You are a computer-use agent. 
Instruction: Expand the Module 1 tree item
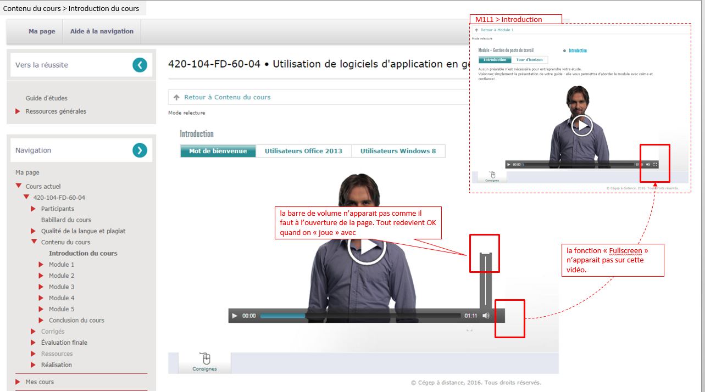pos(41,265)
